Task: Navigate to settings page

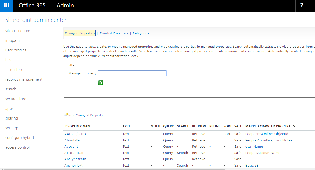Action: click(x=12, y=128)
